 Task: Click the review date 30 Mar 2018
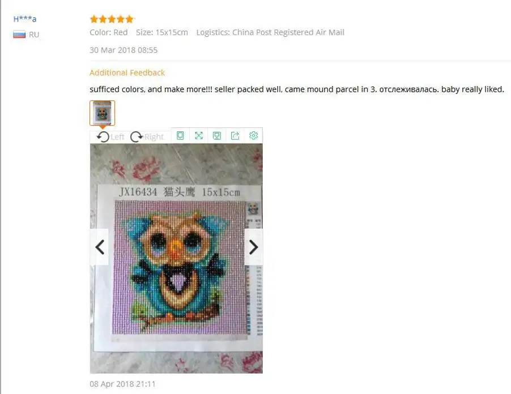[x=124, y=50]
